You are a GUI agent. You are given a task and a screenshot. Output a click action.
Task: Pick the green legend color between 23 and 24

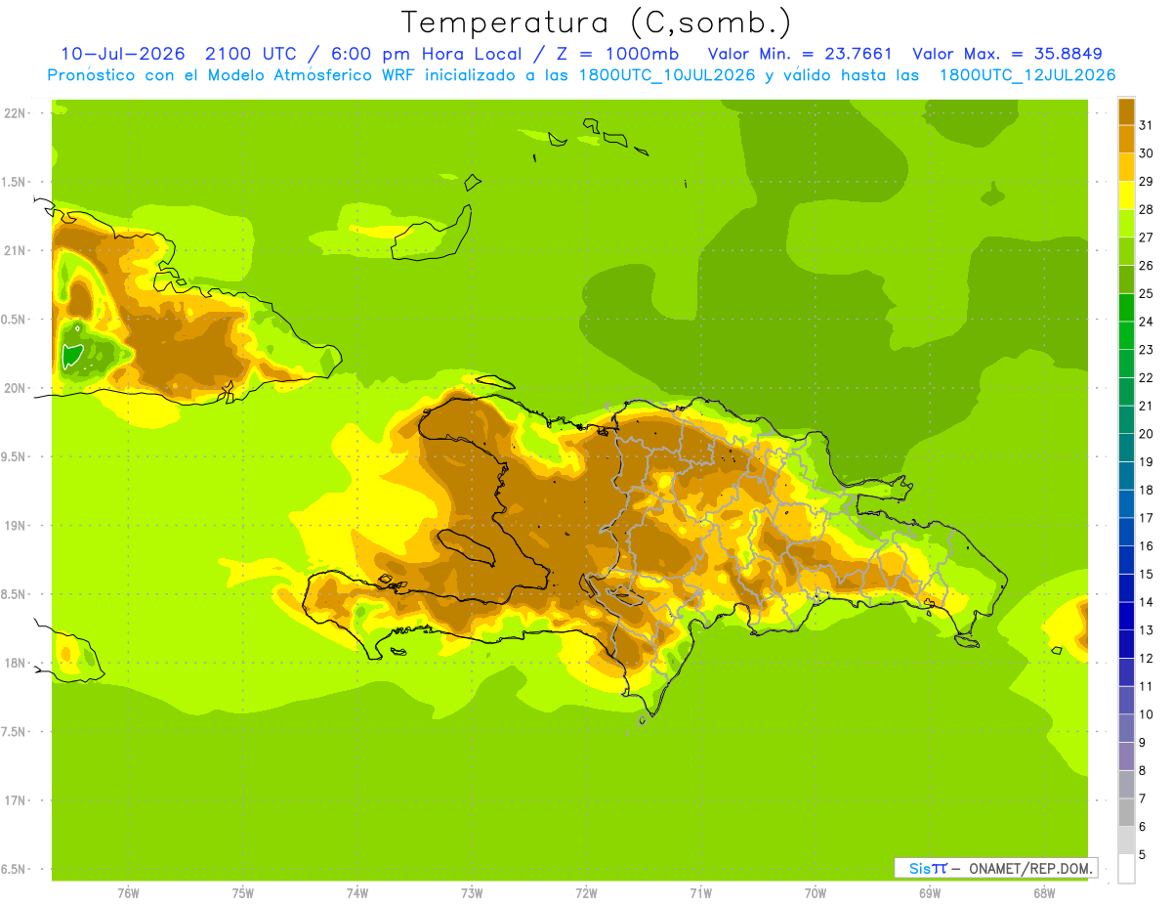(x=1126, y=335)
